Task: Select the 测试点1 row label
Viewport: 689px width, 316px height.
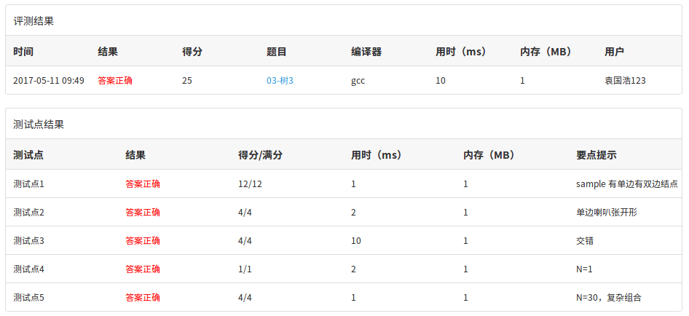Action: (x=29, y=184)
